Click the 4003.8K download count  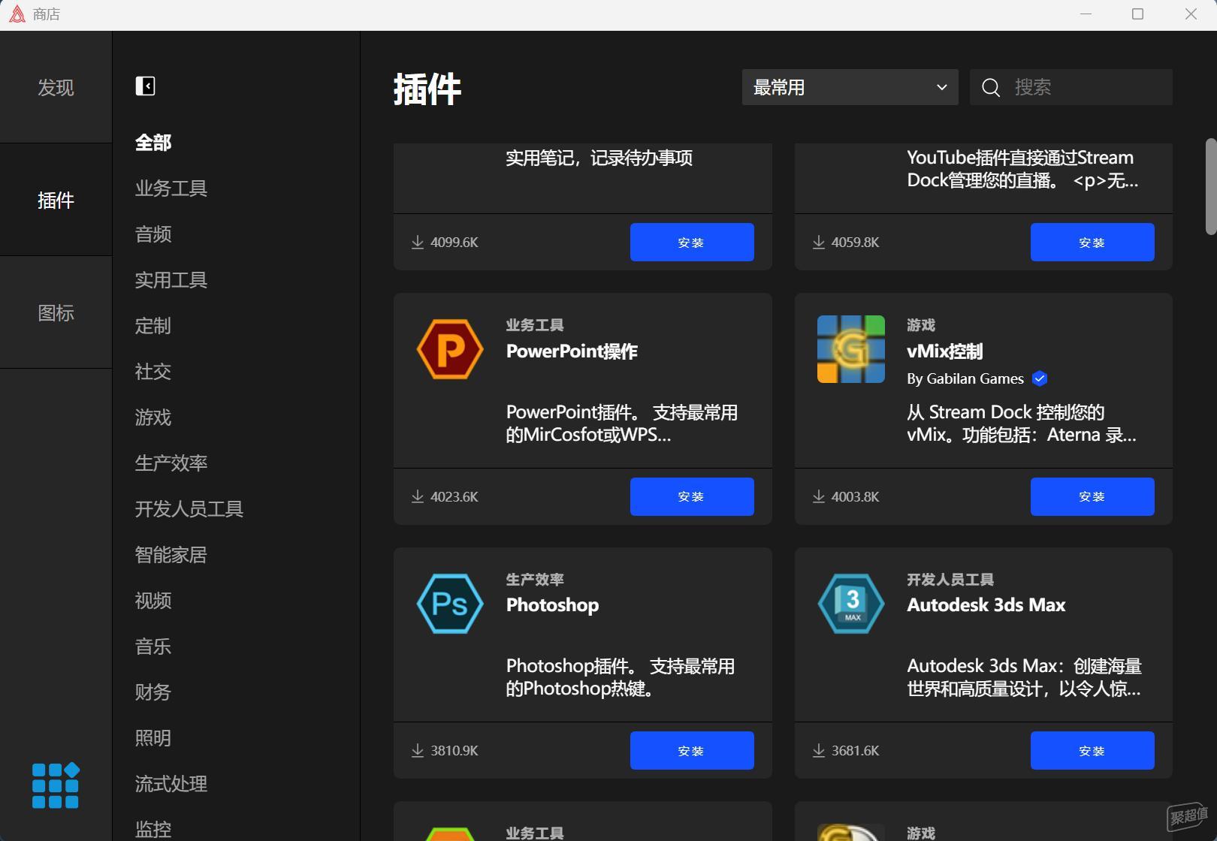pyautogui.click(x=856, y=496)
